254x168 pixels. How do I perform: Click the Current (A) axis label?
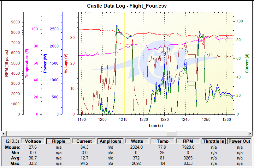(x=247, y=63)
